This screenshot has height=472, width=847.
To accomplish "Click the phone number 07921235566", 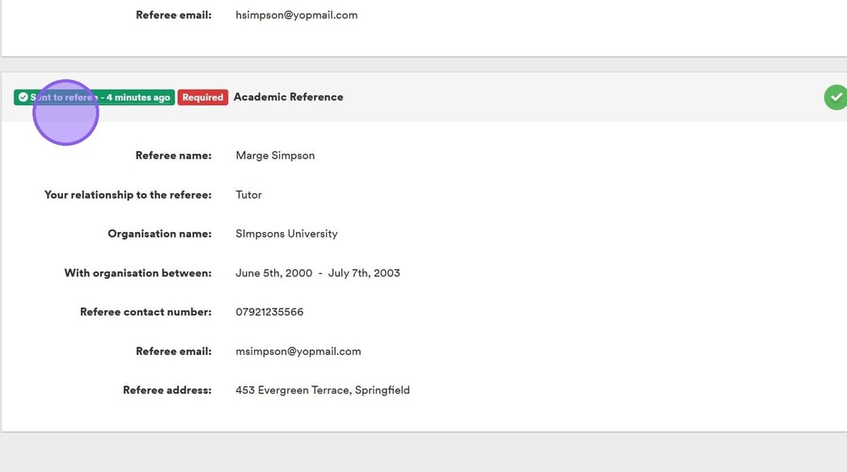I will pos(269,312).
